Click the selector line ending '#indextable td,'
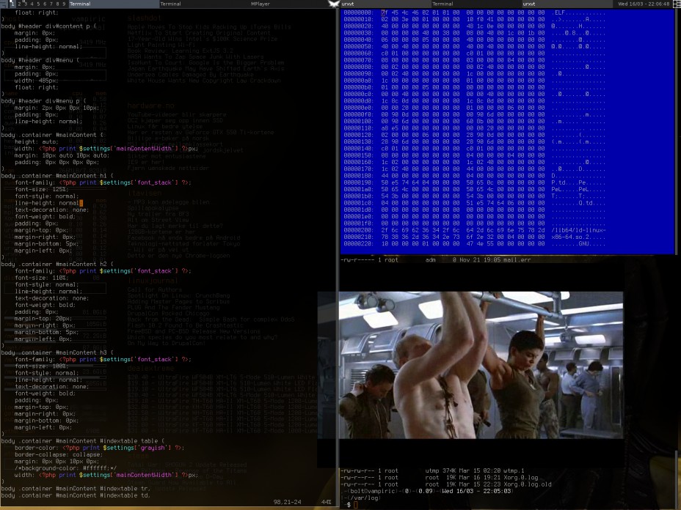Screen dimensions: 681x510 pos(76,495)
